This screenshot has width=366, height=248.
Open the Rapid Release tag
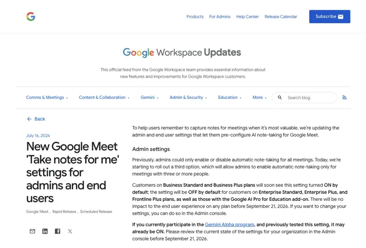pyautogui.click(x=64, y=211)
